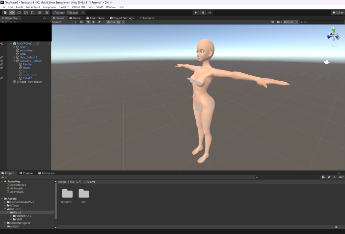Toggle hidden packages count 7 button
This screenshot has height=234, width=345.
tap(341, 177)
